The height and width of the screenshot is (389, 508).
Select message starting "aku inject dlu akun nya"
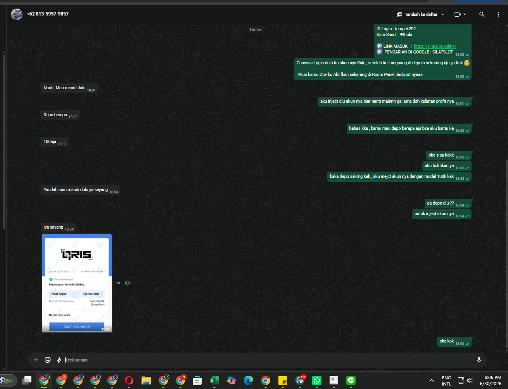[394, 102]
